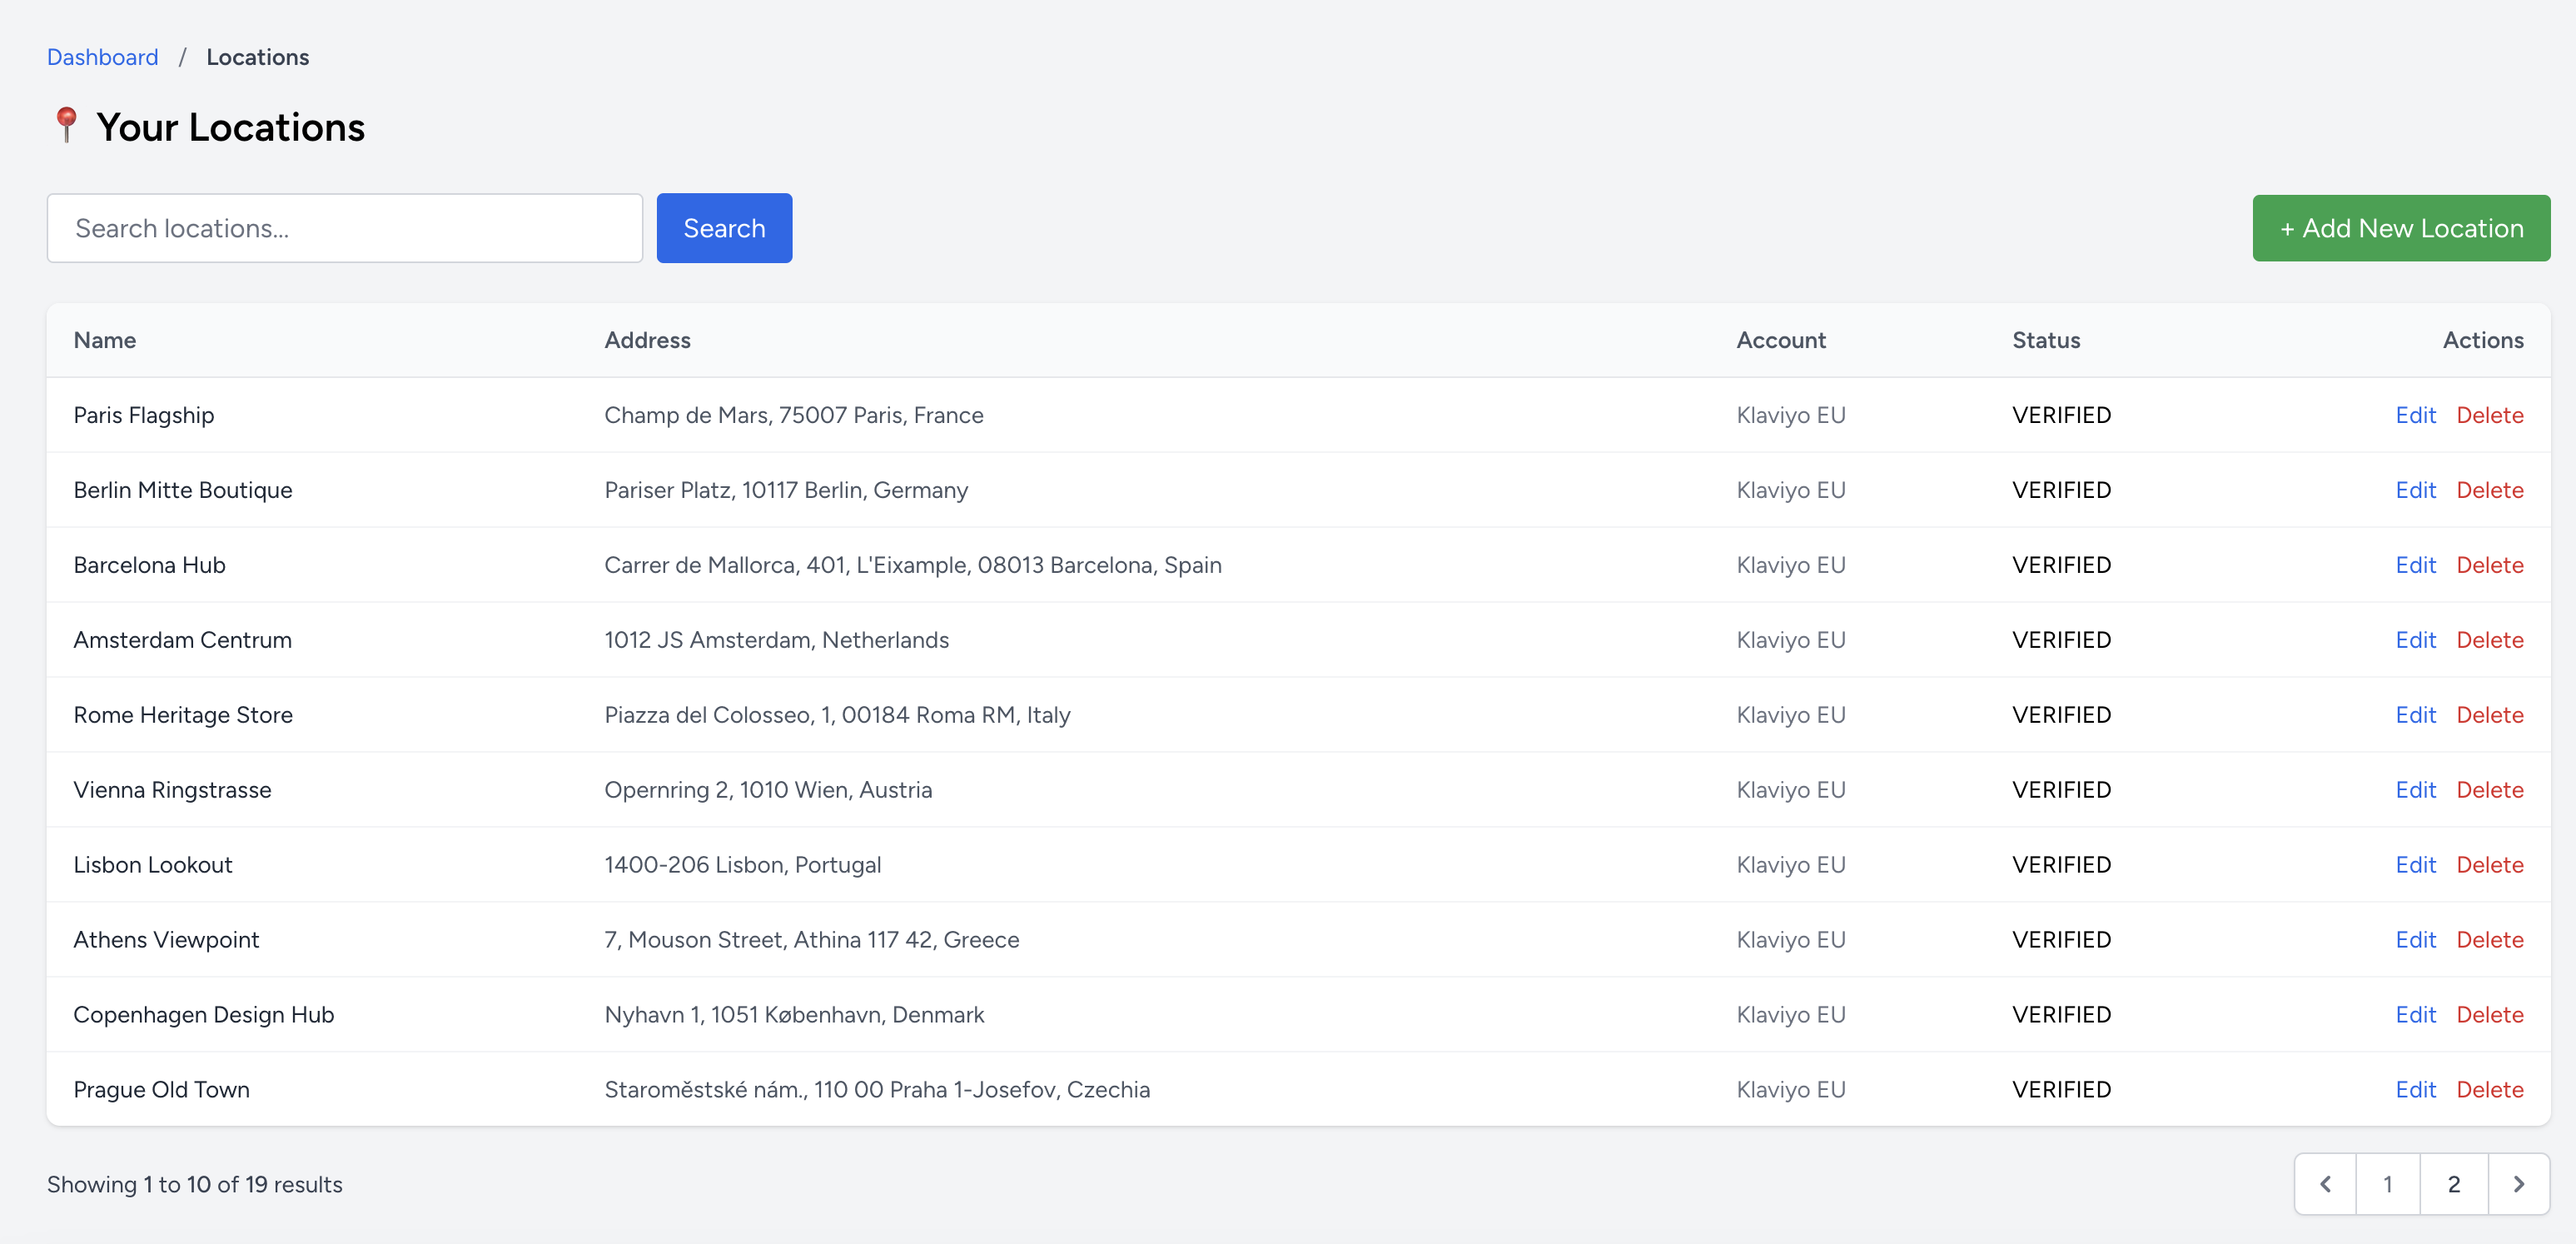Go to pagination page 2
The height and width of the screenshot is (1244, 2576).
point(2453,1184)
